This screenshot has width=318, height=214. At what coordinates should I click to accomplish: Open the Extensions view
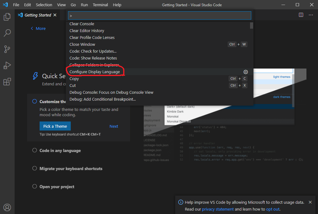(7, 82)
